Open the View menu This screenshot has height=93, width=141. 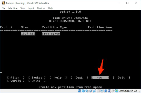click(x=23, y=8)
